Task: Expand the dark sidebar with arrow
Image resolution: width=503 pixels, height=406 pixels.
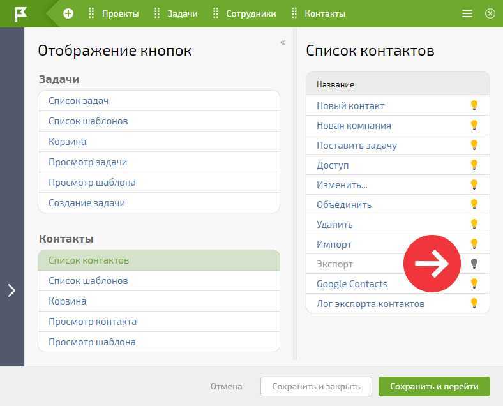Action: (x=11, y=290)
